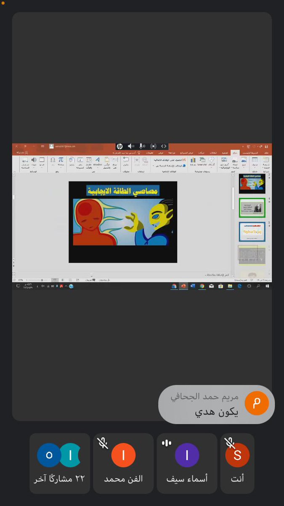Click the Save icon in PowerPoint title bar

click(x=267, y=146)
